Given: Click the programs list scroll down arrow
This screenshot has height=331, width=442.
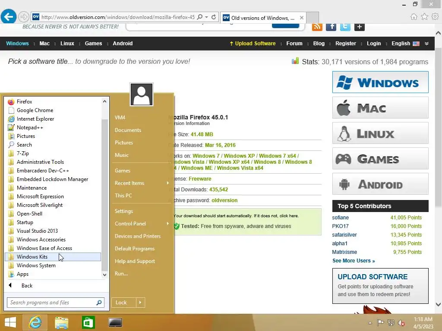Looking at the screenshot, I should tap(104, 275).
